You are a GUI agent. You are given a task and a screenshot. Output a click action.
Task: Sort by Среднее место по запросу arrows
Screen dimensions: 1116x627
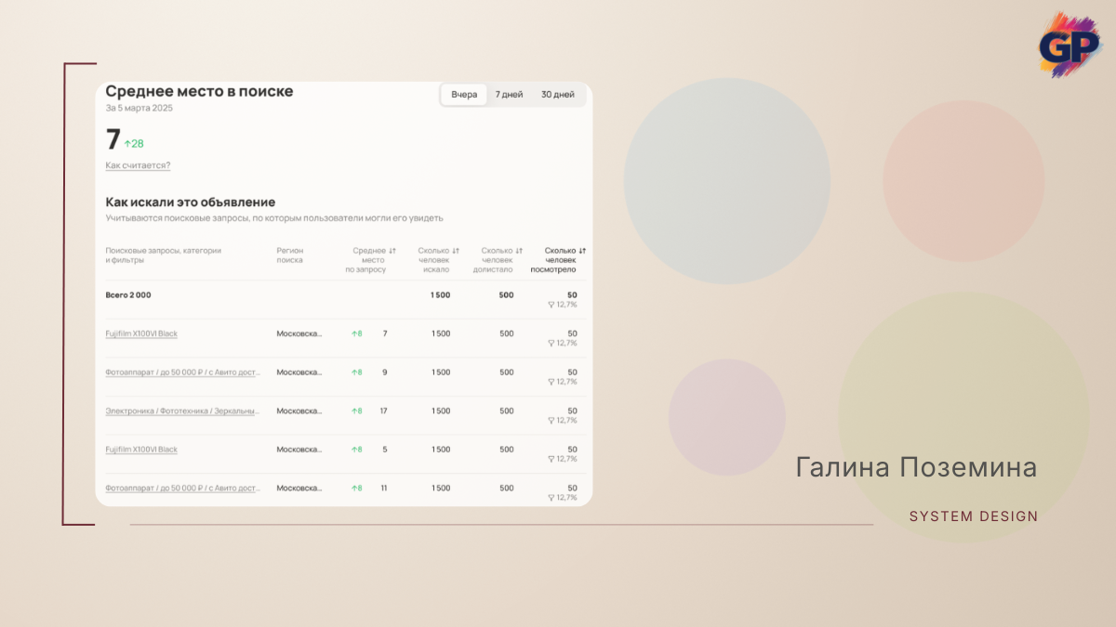click(392, 251)
